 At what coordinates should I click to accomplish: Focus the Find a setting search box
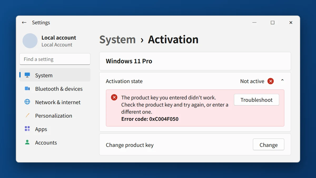(55, 59)
